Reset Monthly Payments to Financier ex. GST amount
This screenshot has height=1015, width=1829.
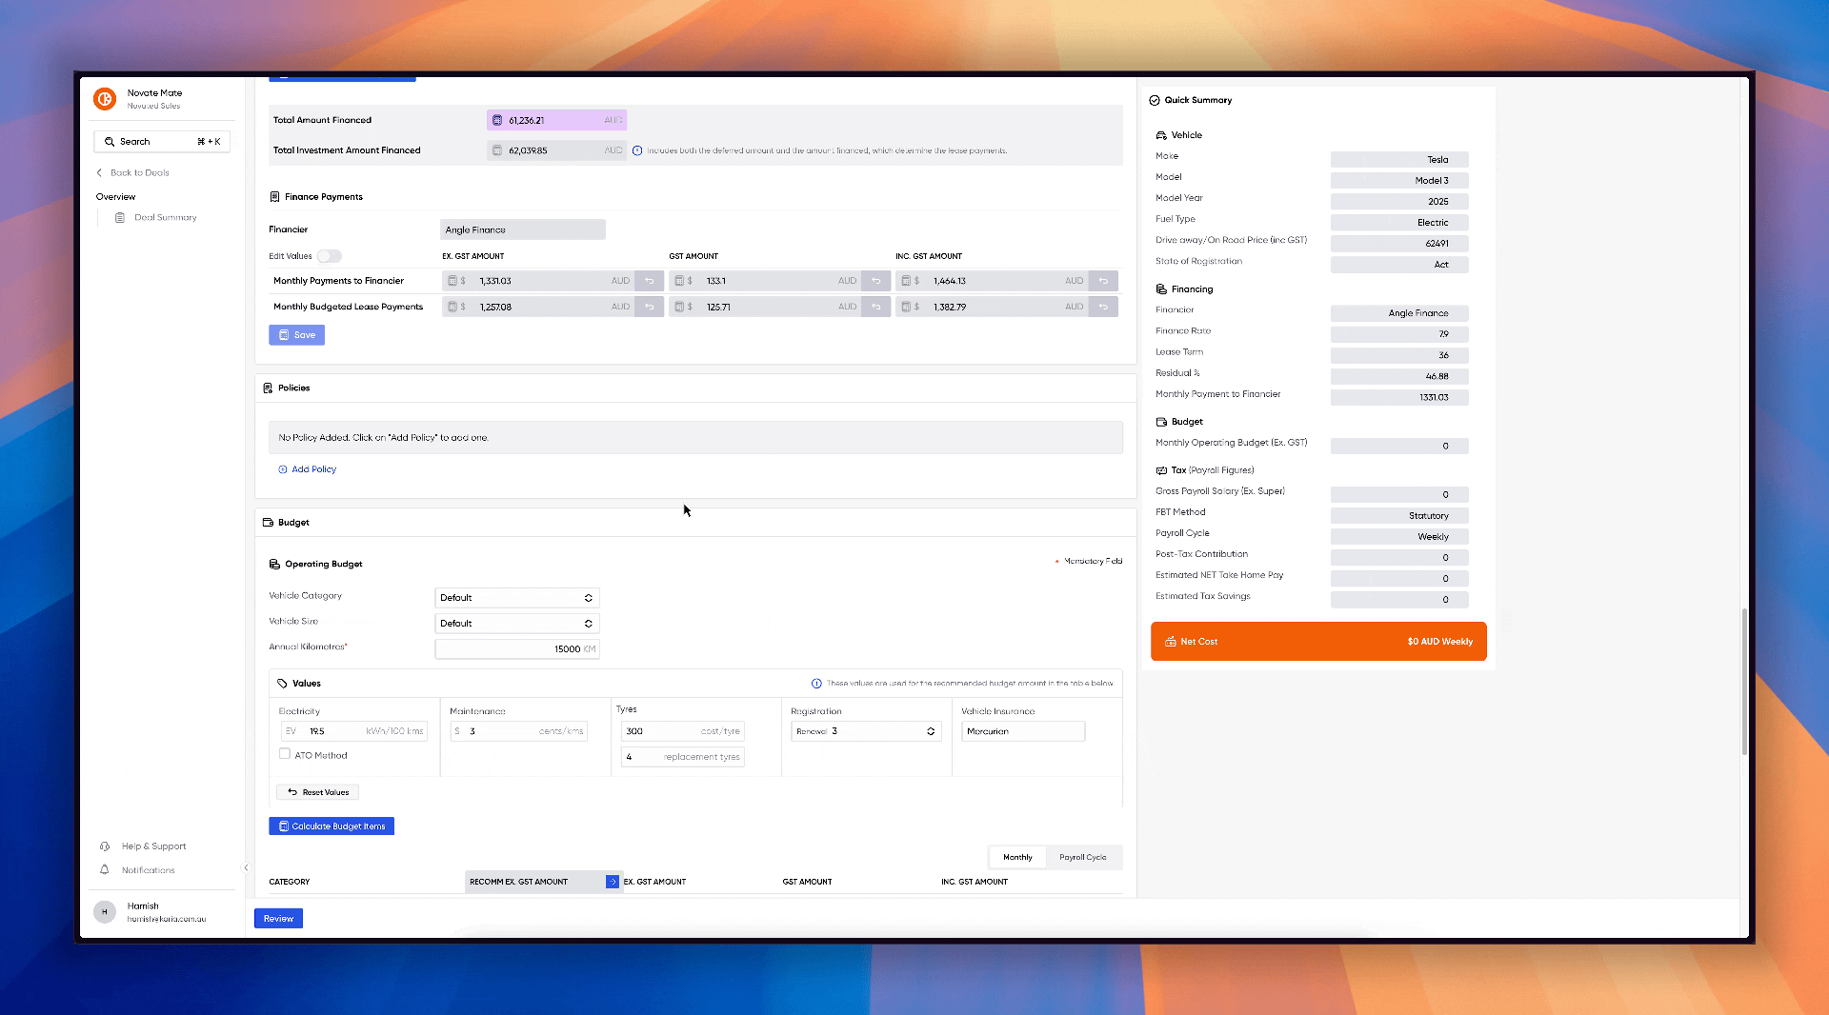[649, 281]
